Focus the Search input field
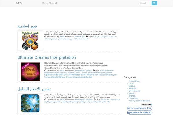 tap(145, 3)
